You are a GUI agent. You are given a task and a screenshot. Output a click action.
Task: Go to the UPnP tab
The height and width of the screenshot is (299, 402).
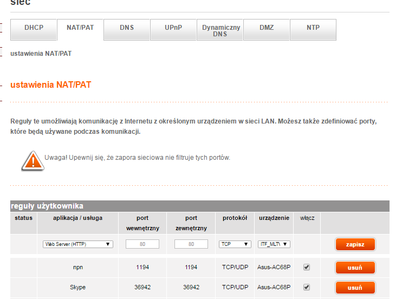pyautogui.click(x=173, y=28)
